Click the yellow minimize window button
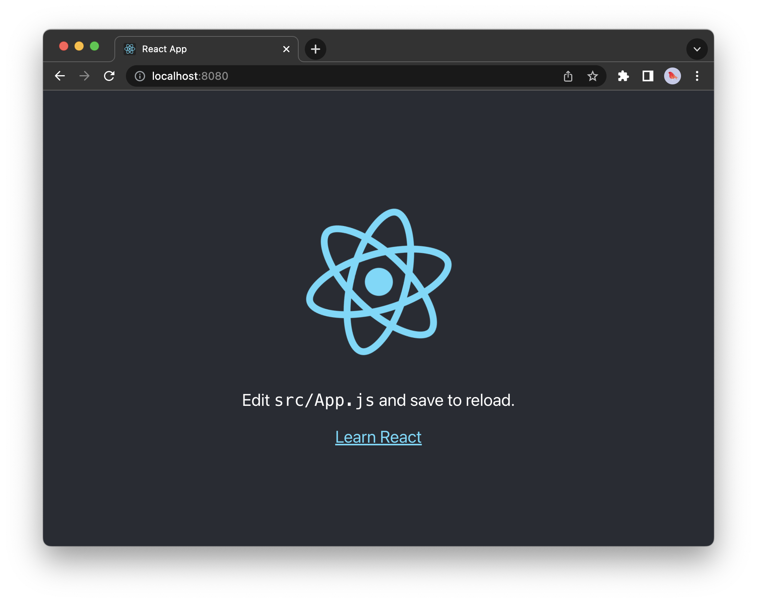Screen dimensions: 757x603 79,46
